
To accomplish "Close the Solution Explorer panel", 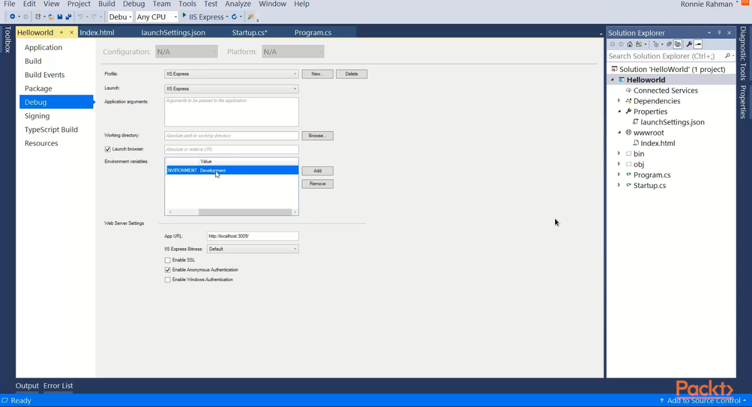I will (729, 33).
